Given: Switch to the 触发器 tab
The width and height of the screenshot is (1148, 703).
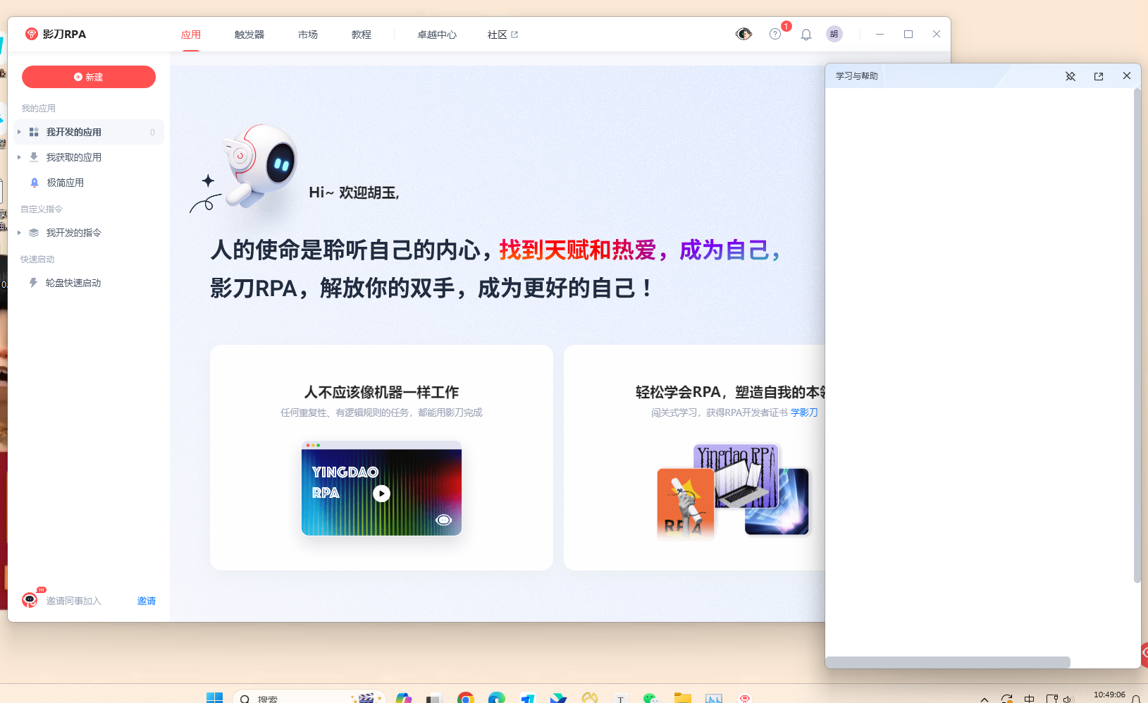Looking at the screenshot, I should tap(249, 35).
